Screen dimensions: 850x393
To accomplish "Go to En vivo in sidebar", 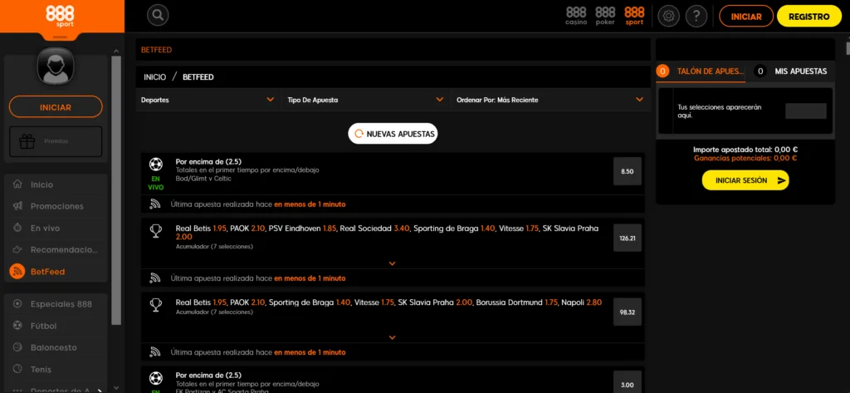I will tap(45, 228).
